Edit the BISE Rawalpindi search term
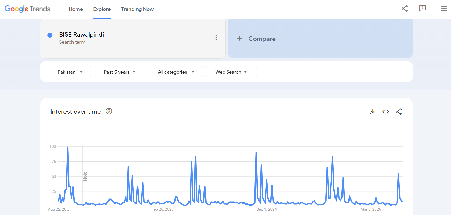Image resolution: width=451 pixels, height=215 pixels. coord(81,35)
